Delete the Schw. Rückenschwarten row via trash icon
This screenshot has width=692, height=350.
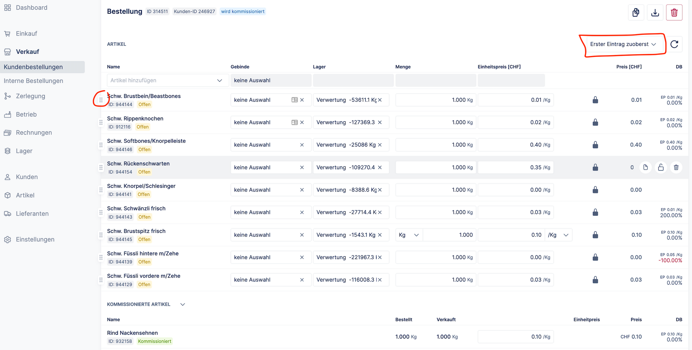point(676,167)
